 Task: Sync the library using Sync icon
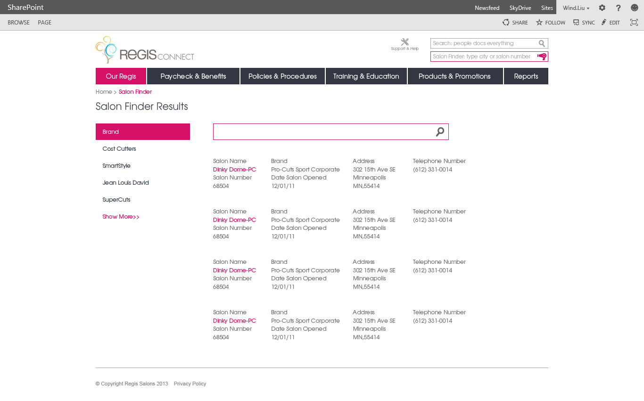[576, 23]
